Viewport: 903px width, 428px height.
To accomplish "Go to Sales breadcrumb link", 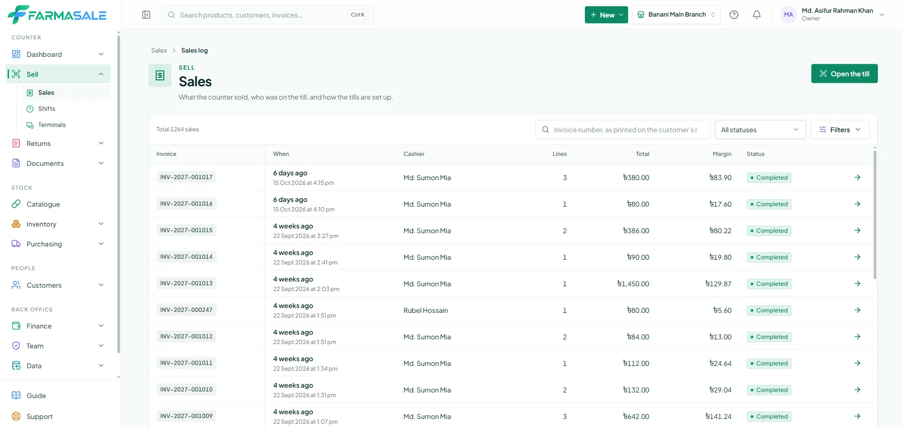I will pos(159,51).
